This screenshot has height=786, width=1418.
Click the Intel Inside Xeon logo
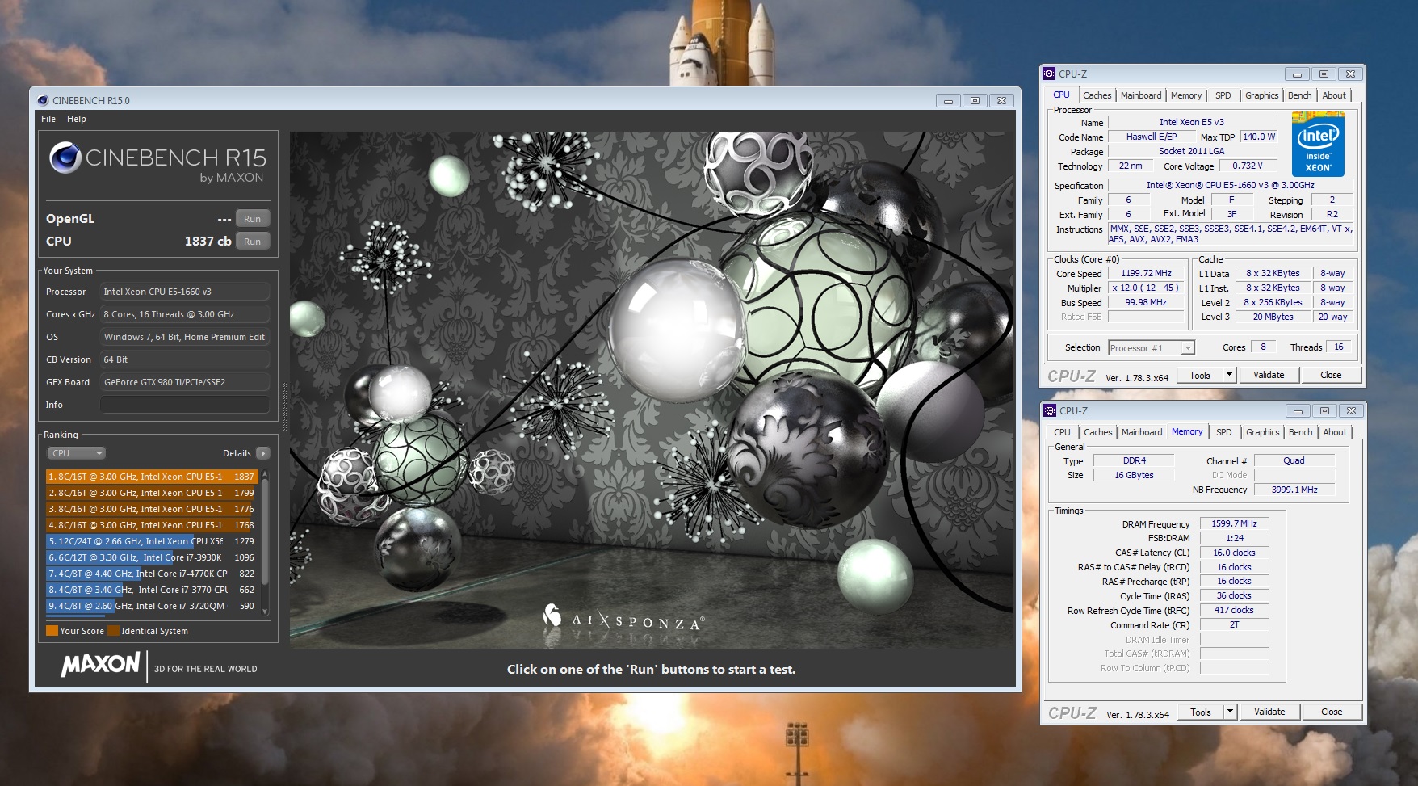coord(1318,145)
